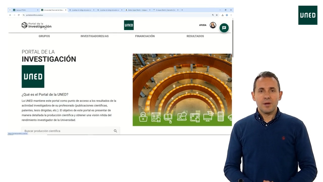Open the browser downloads icon
Screen dimensions: 323x182
[x=223, y=15]
